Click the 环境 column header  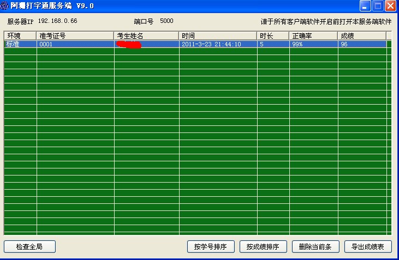(20, 36)
